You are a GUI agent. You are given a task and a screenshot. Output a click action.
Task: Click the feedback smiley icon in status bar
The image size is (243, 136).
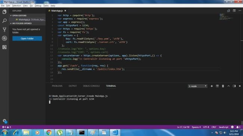(232, 127)
